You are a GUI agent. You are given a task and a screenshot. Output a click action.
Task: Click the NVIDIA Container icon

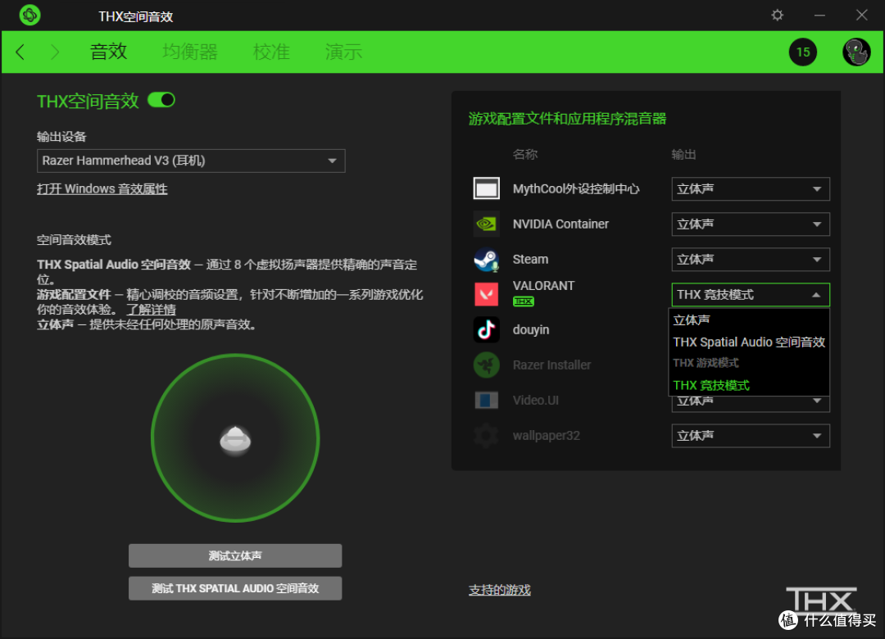[486, 224]
